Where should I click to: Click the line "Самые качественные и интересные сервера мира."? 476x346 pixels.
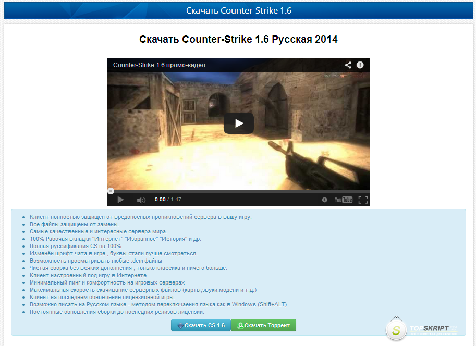coord(99,231)
